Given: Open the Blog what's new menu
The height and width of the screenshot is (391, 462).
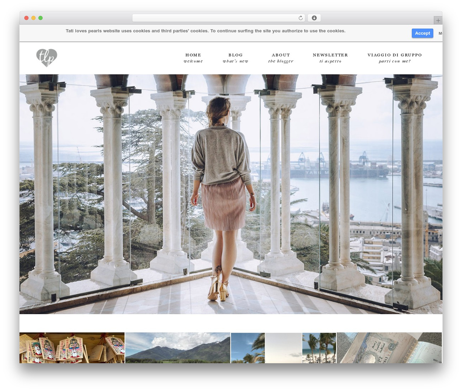Looking at the screenshot, I should point(235,58).
